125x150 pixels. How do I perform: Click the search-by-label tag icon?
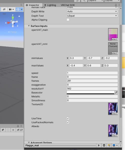click(3, 130)
